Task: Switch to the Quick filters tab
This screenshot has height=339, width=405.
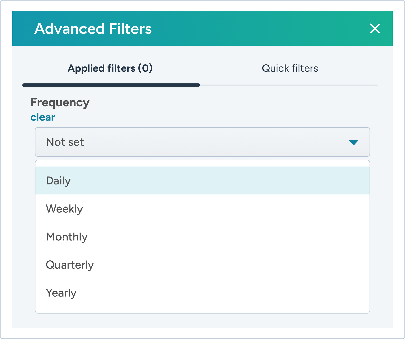Action: (x=290, y=68)
